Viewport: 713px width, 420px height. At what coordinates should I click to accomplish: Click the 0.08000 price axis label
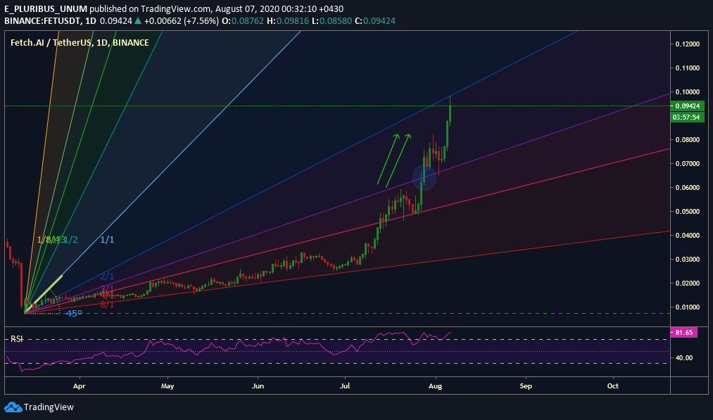pyautogui.click(x=688, y=139)
